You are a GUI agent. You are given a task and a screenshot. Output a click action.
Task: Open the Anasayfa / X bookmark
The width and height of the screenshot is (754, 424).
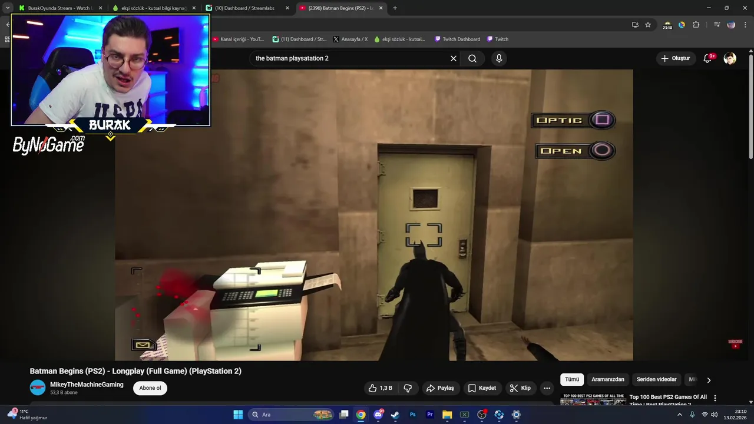point(350,39)
